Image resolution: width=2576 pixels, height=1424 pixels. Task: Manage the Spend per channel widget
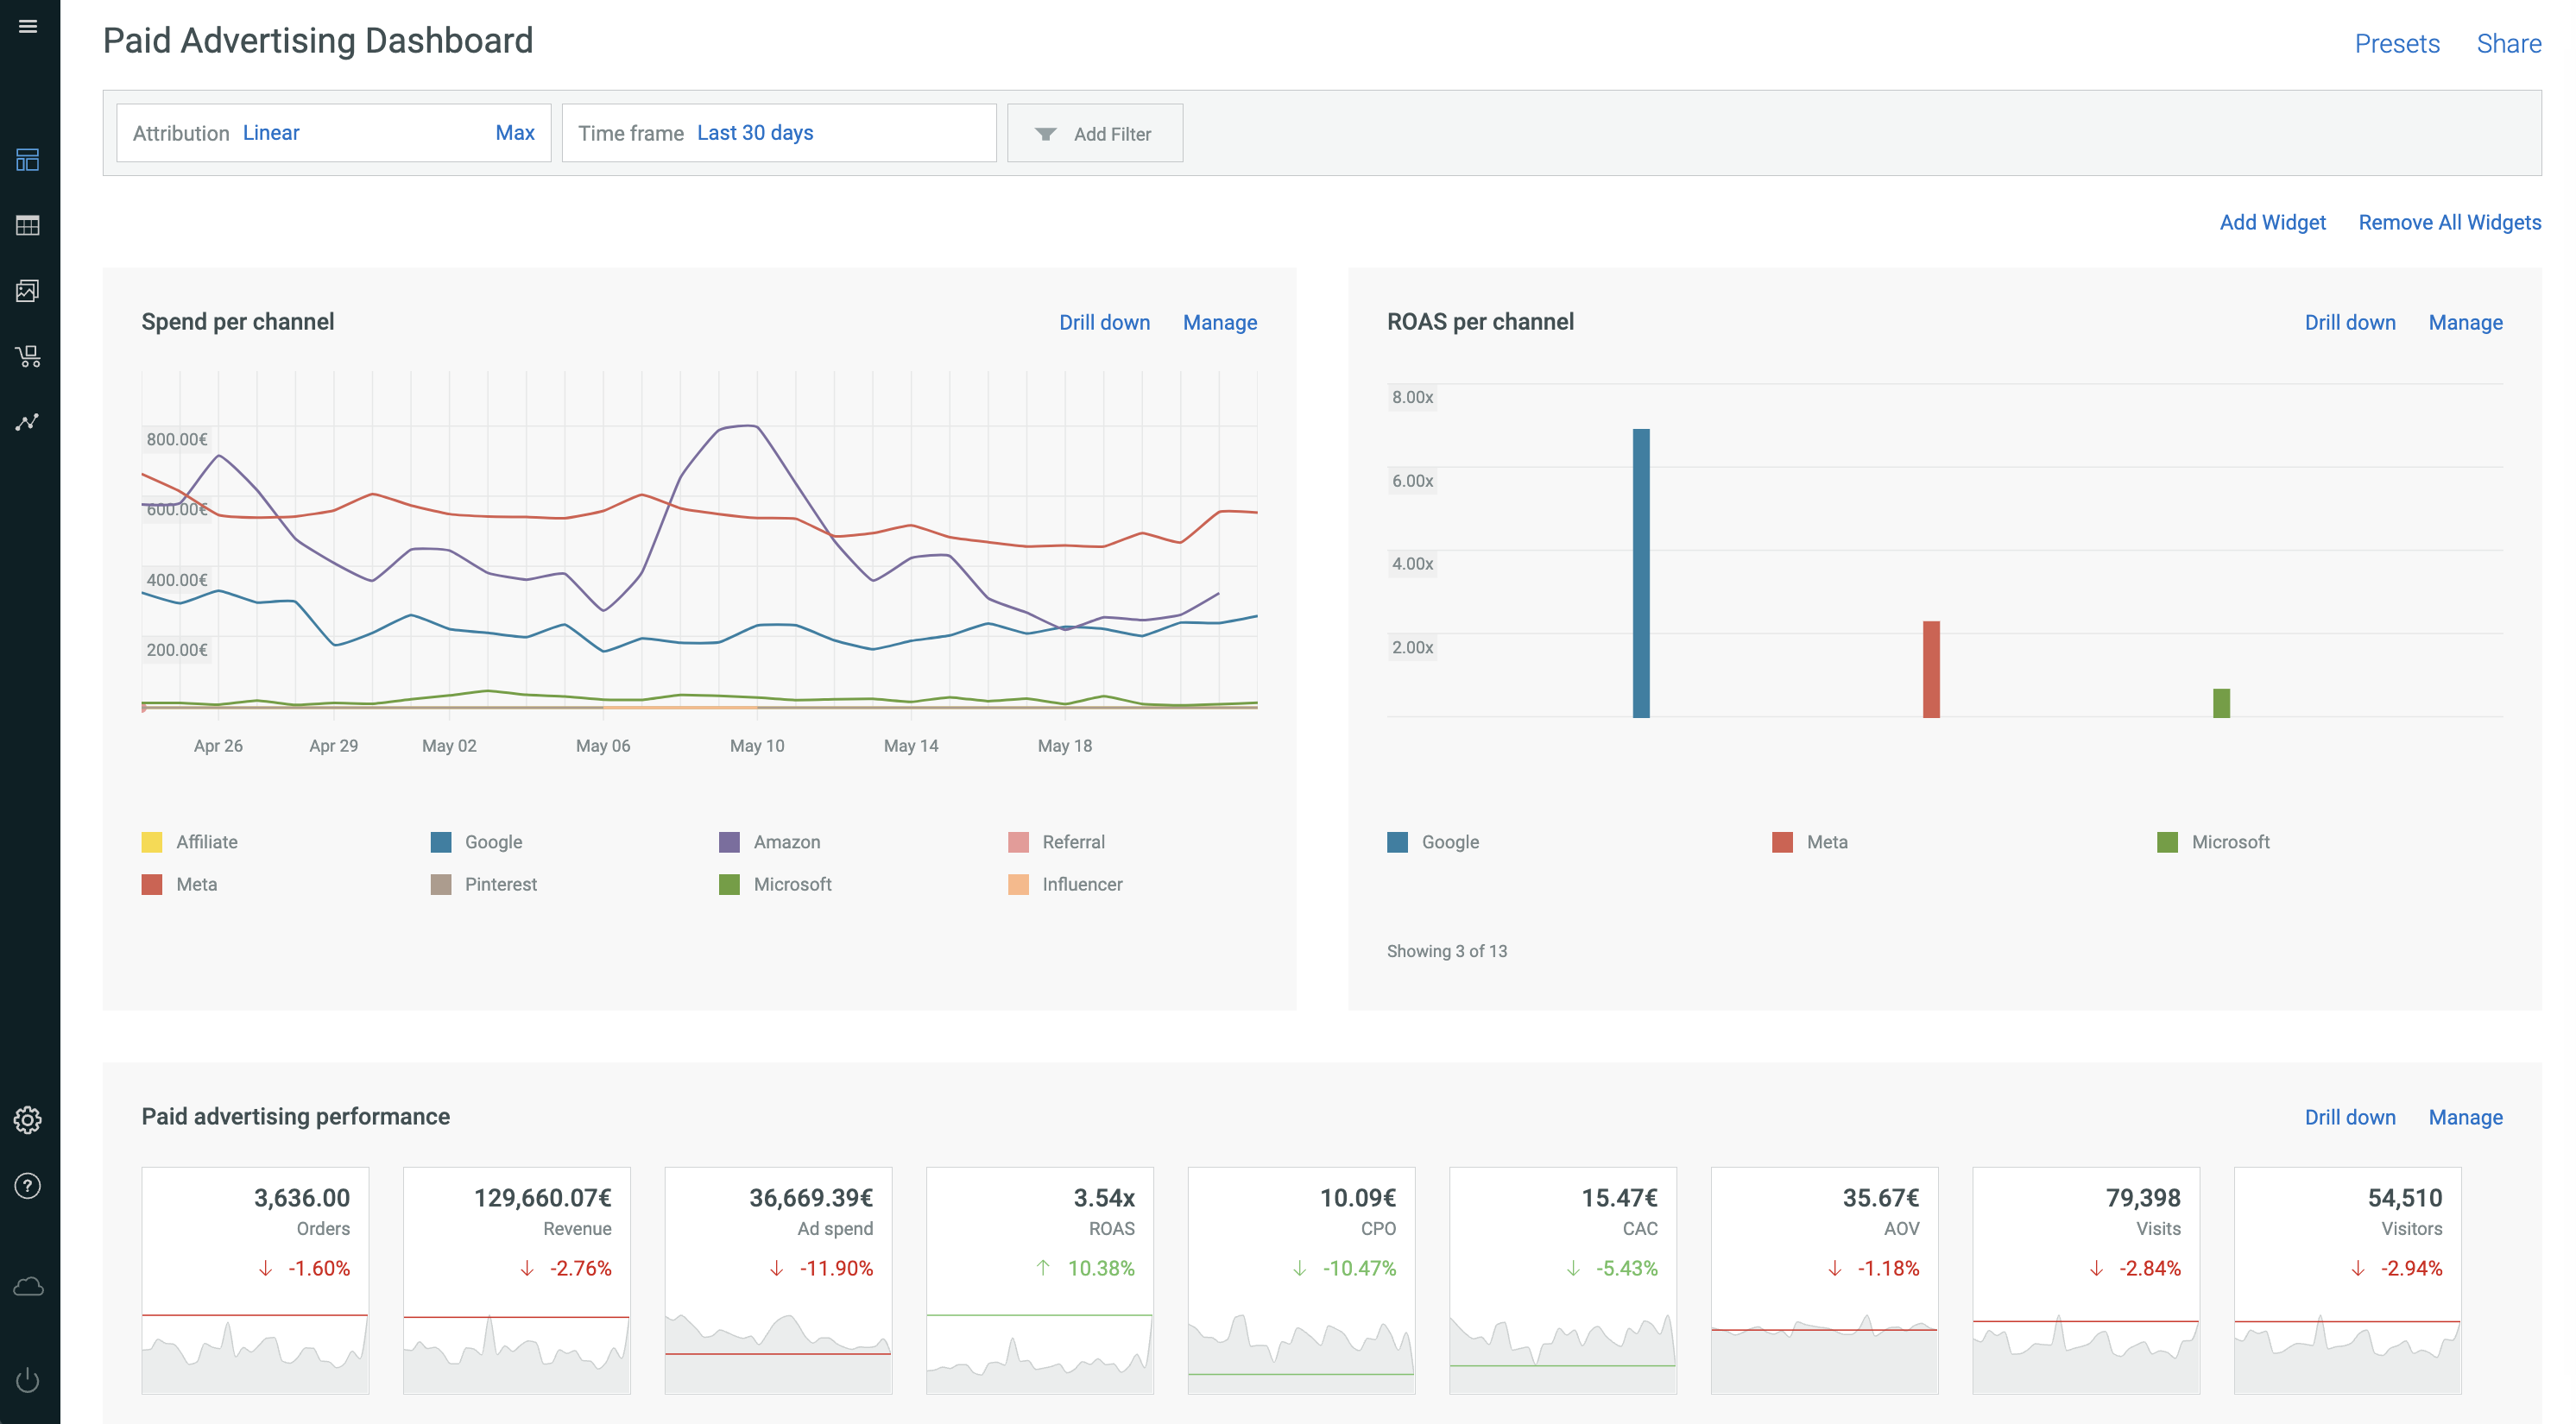point(1220,322)
